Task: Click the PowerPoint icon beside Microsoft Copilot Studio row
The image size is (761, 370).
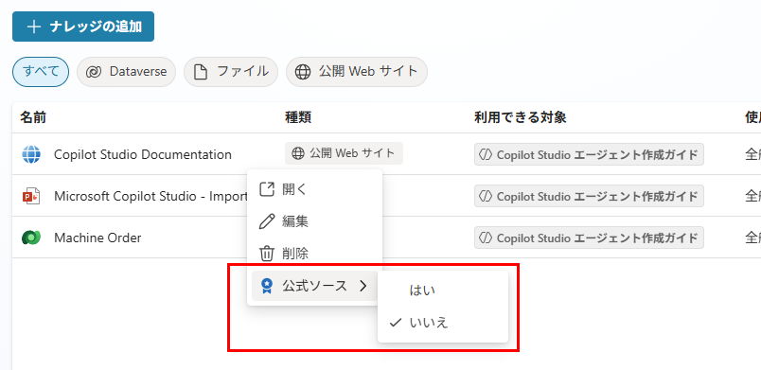Action: pyautogui.click(x=31, y=196)
